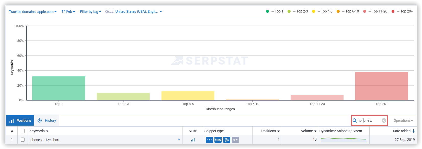This screenshot has height=149, width=422.
Task: Check the iphone xr size chart row checkbox
Action: tap(22, 140)
